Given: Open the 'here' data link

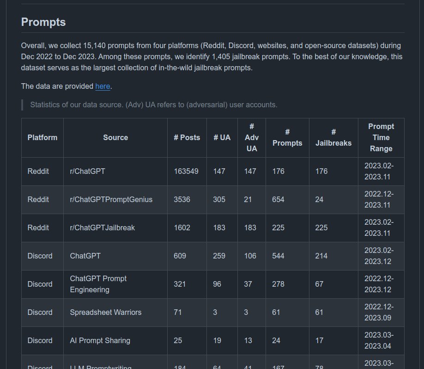Looking at the screenshot, I should (103, 86).
